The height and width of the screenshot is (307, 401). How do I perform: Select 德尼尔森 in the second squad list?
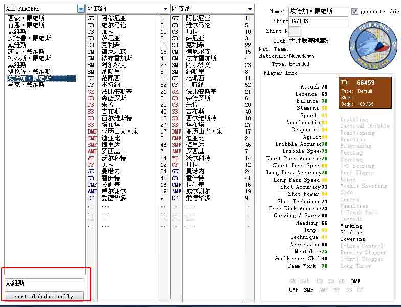198,51
